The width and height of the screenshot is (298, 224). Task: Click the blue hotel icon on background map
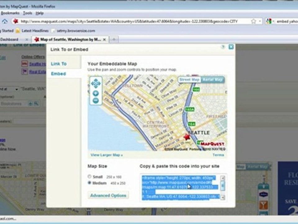click(264, 194)
